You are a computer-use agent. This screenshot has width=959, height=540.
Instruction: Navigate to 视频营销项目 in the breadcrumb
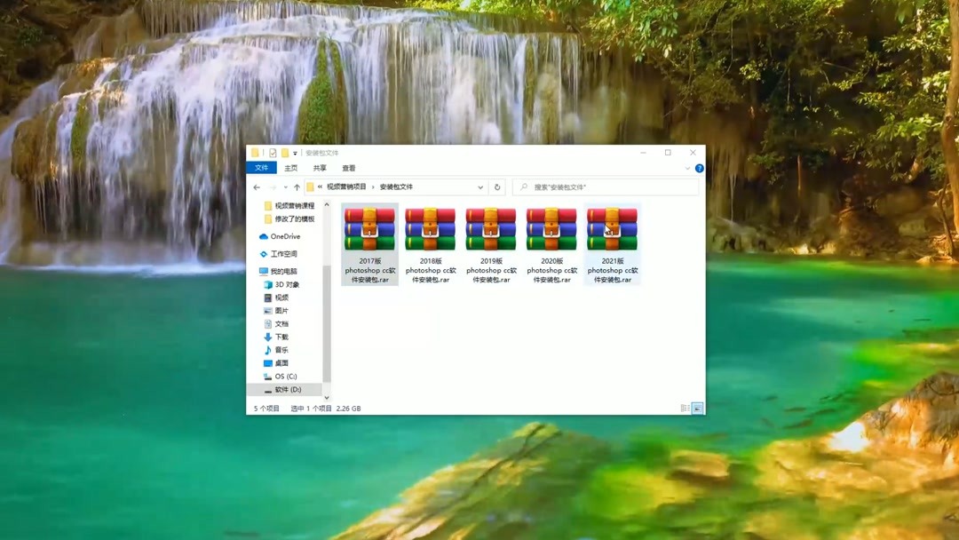[x=346, y=187]
